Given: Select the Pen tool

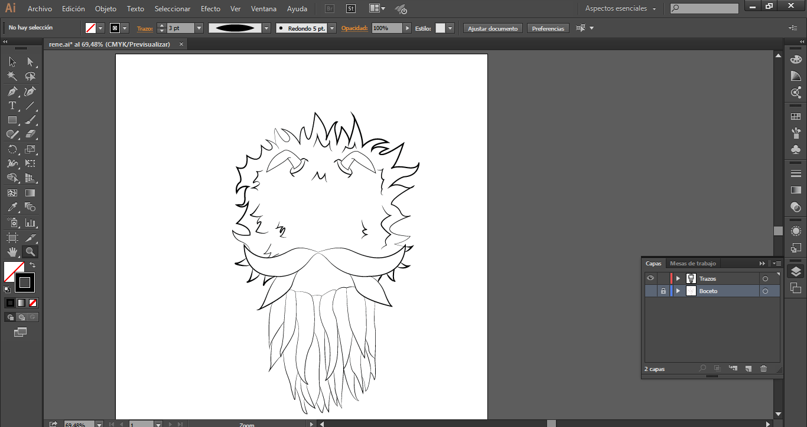Looking at the screenshot, I should (12, 91).
